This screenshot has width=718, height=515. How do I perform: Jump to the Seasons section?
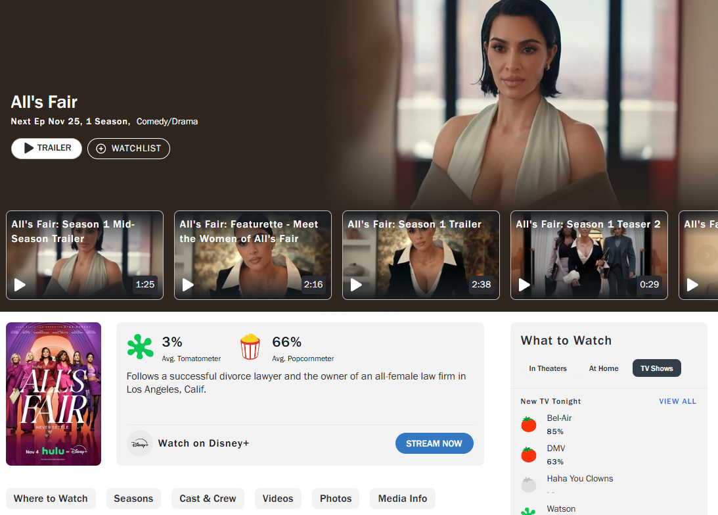tap(133, 499)
